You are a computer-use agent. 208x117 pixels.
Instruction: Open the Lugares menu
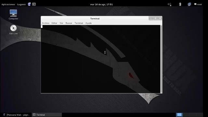pyautogui.click(x=21, y=4)
